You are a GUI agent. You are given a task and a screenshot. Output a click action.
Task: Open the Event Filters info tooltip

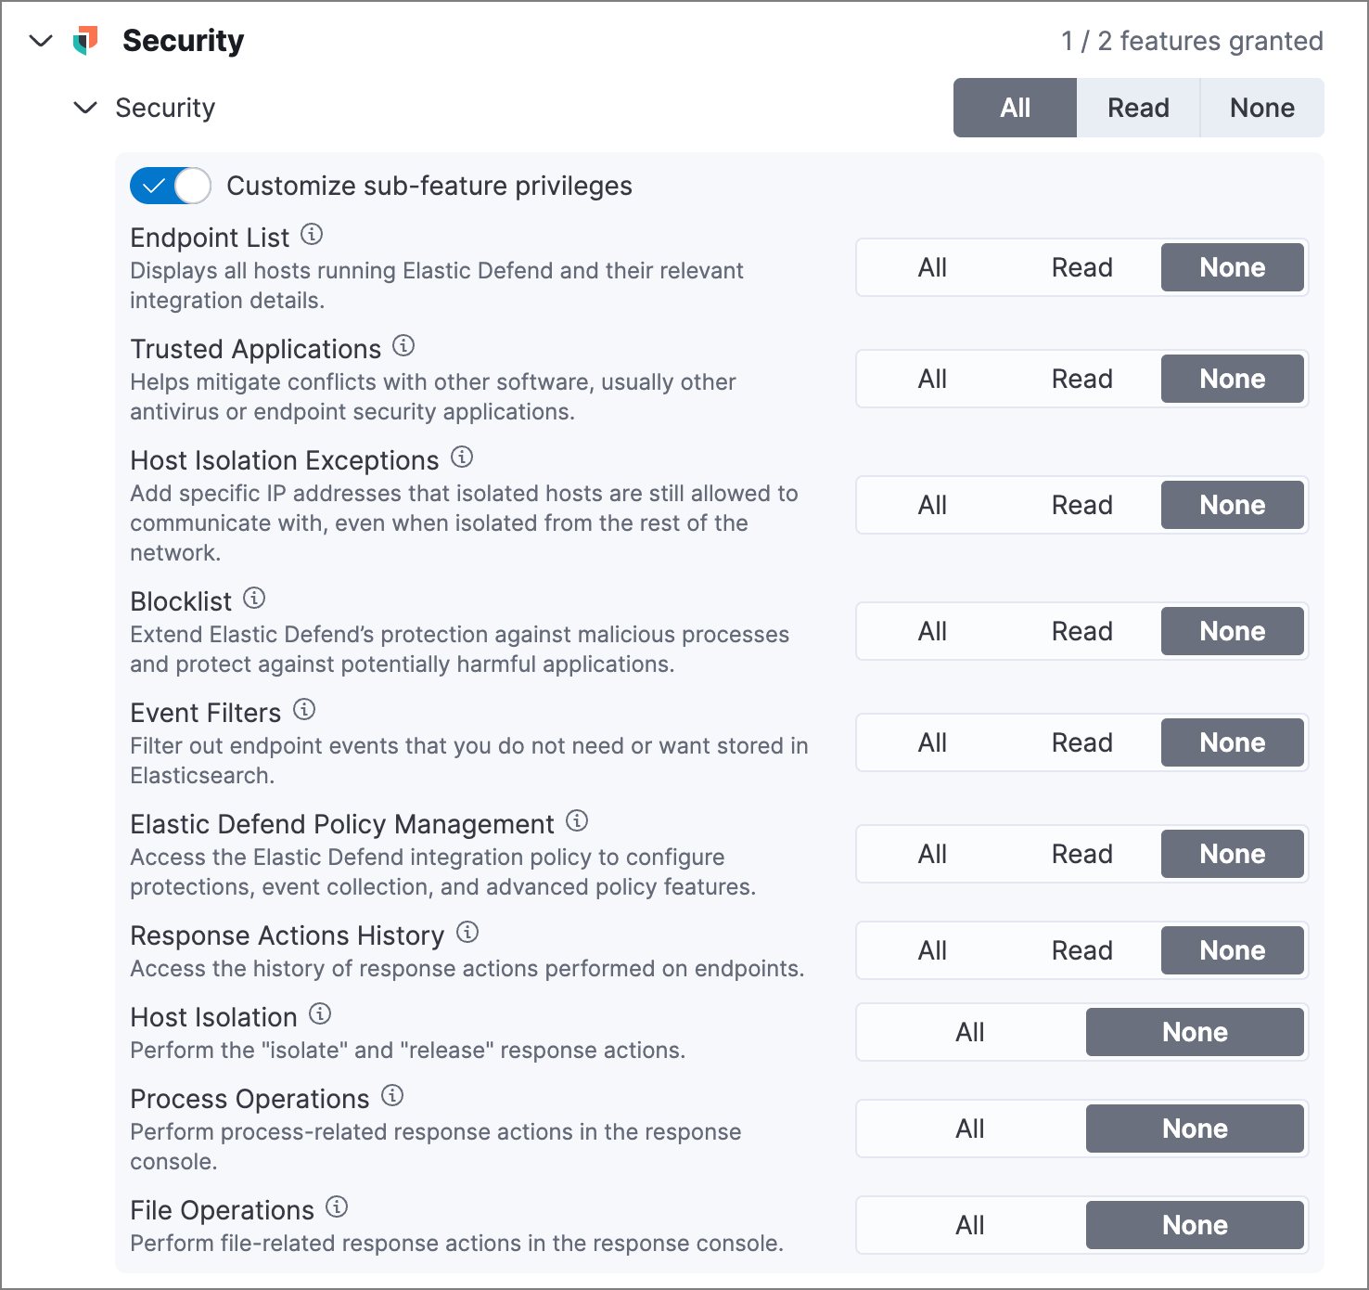(x=301, y=709)
